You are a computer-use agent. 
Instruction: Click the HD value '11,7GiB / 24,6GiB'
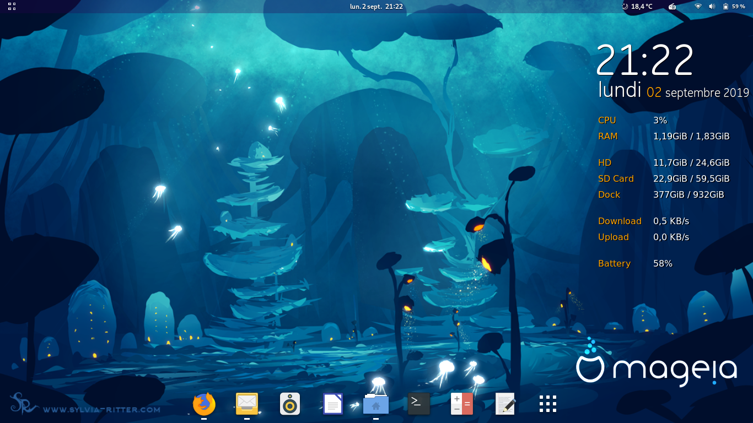[691, 162]
